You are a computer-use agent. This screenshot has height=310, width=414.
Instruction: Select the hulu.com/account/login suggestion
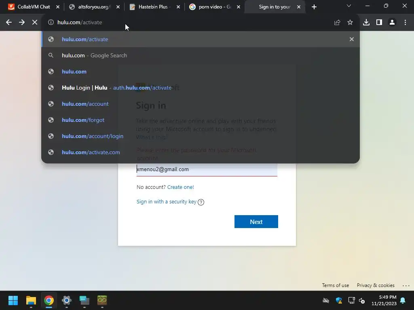(x=201, y=136)
